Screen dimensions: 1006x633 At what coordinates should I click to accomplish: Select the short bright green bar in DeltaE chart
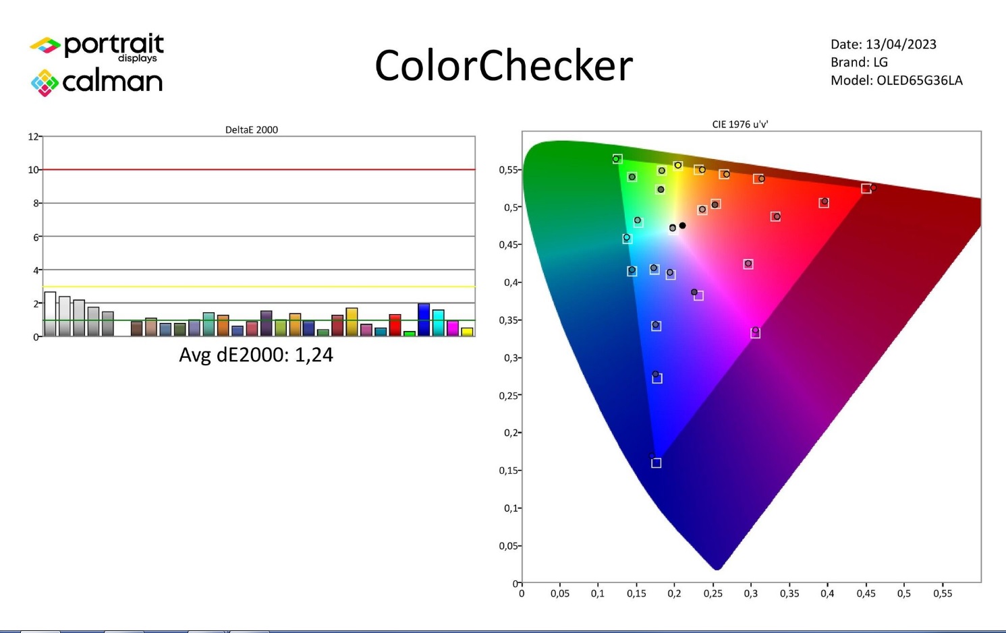click(410, 334)
